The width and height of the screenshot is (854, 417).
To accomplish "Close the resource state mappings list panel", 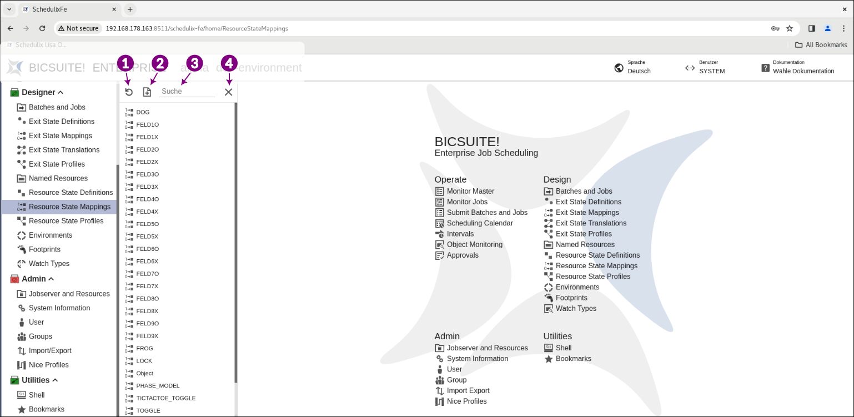I will click(x=228, y=92).
